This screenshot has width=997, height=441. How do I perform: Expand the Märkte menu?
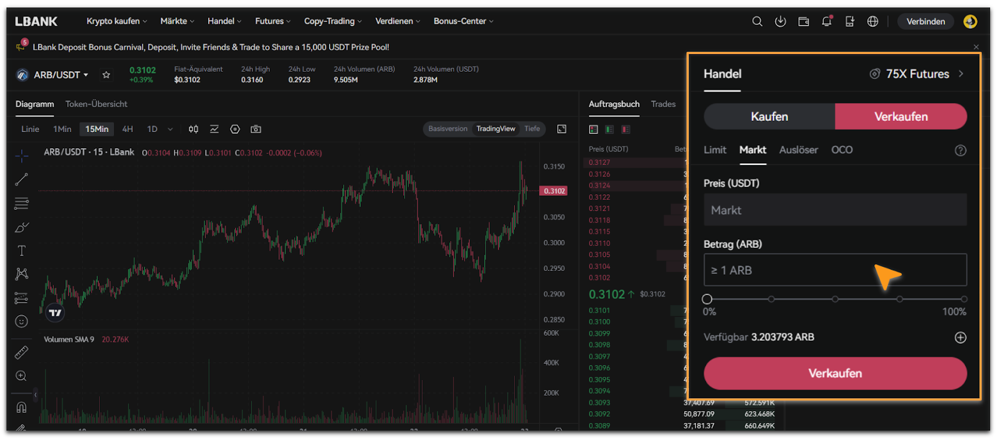click(x=177, y=21)
